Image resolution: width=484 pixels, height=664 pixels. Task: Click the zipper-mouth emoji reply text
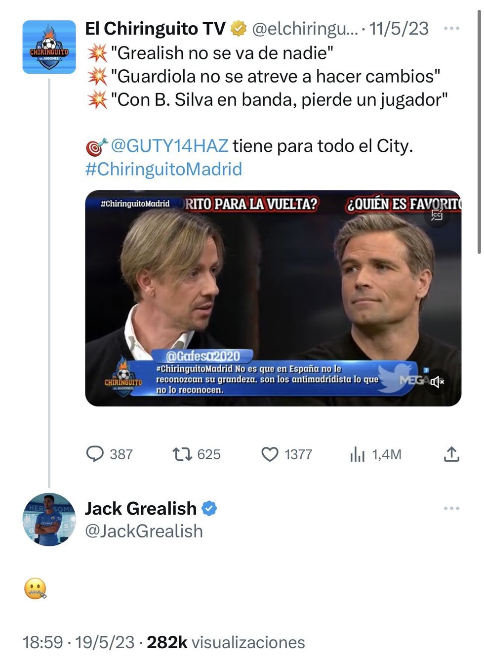pyautogui.click(x=35, y=589)
